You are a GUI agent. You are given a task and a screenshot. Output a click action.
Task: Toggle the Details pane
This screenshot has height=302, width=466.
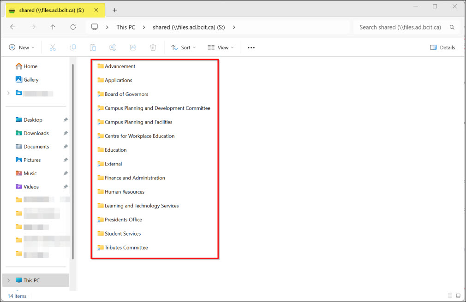(442, 47)
